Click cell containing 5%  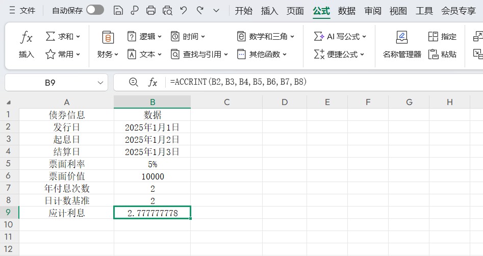pos(152,164)
